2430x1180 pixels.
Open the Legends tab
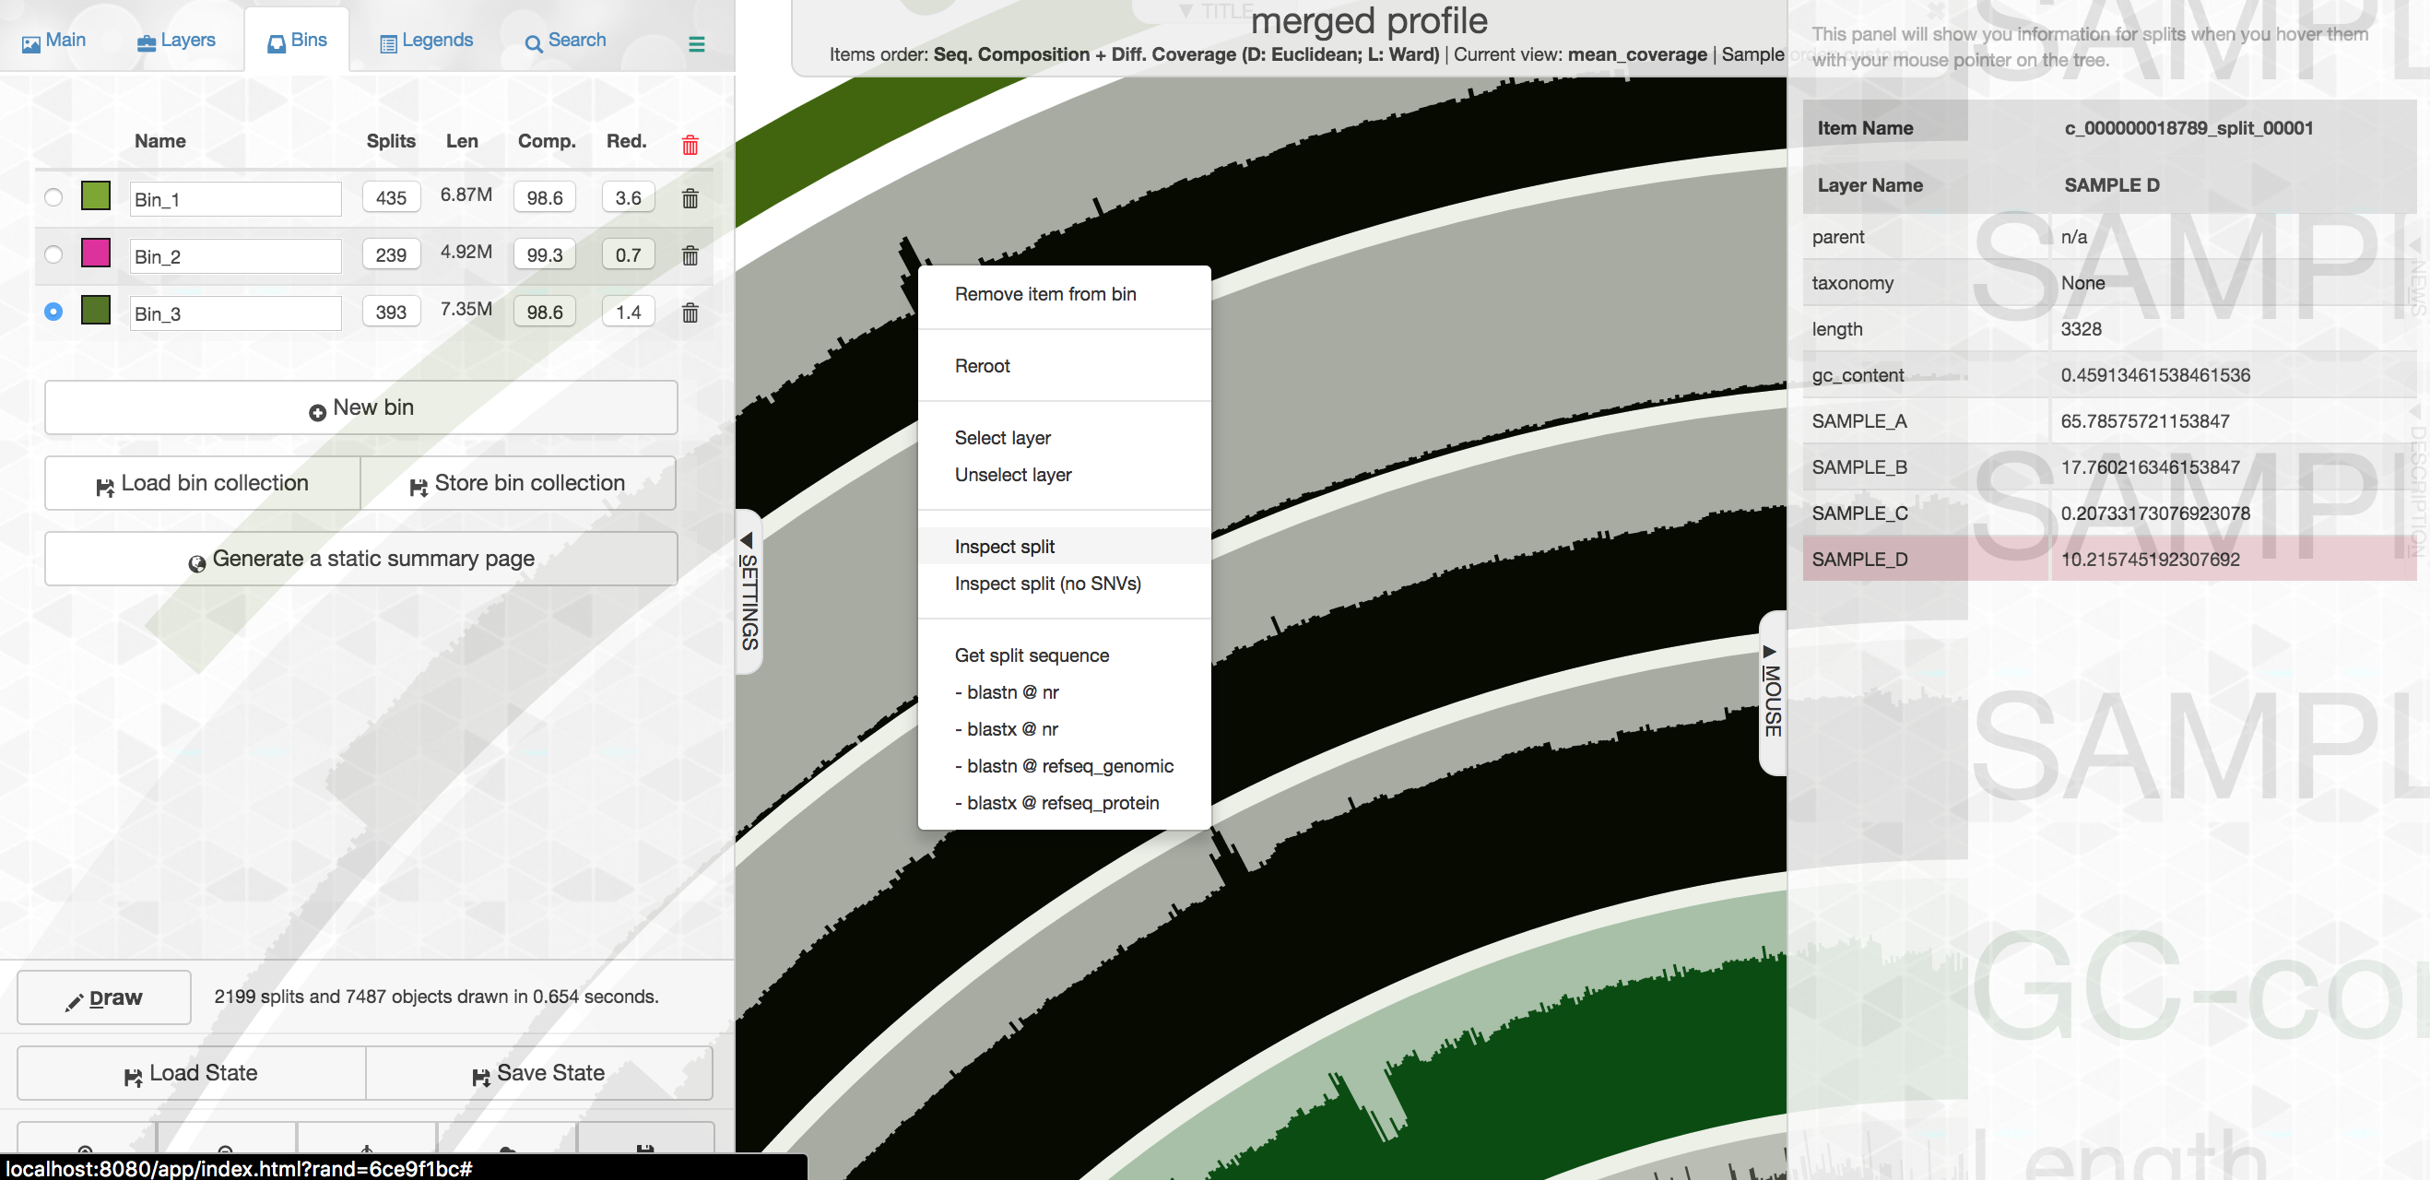pos(427,41)
